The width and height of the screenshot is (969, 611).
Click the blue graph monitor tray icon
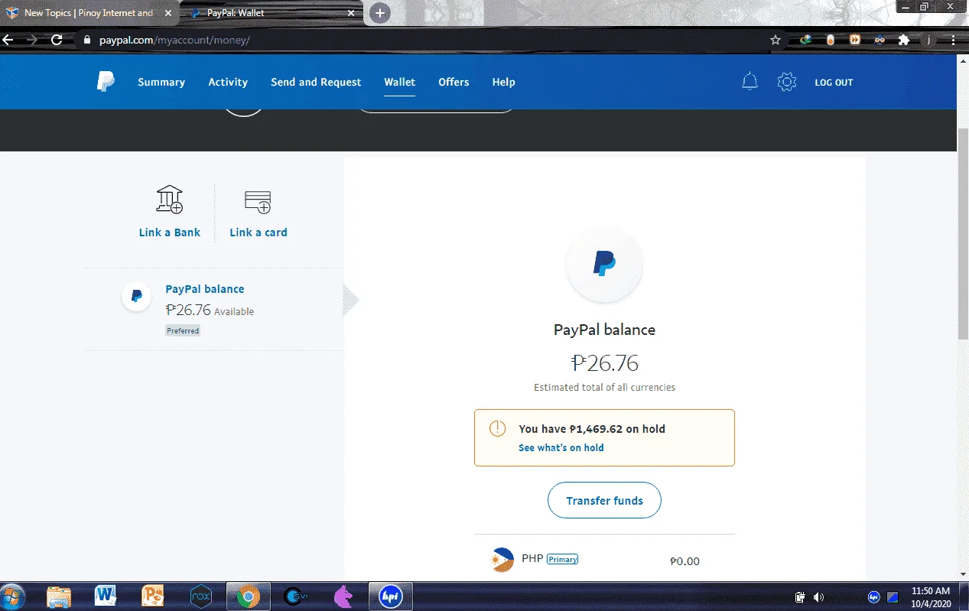pos(892,597)
